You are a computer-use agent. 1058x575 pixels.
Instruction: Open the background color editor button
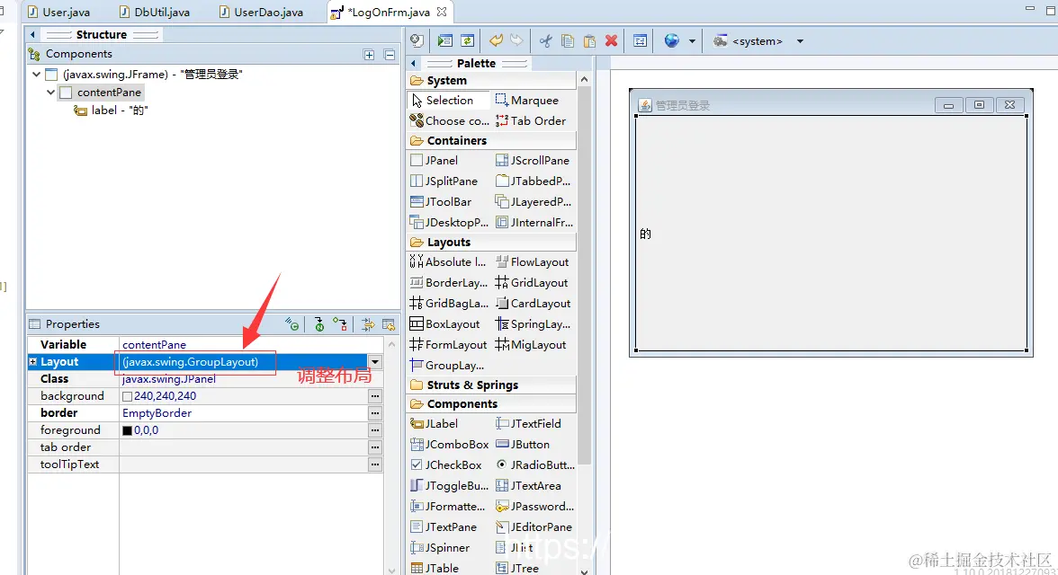click(375, 395)
